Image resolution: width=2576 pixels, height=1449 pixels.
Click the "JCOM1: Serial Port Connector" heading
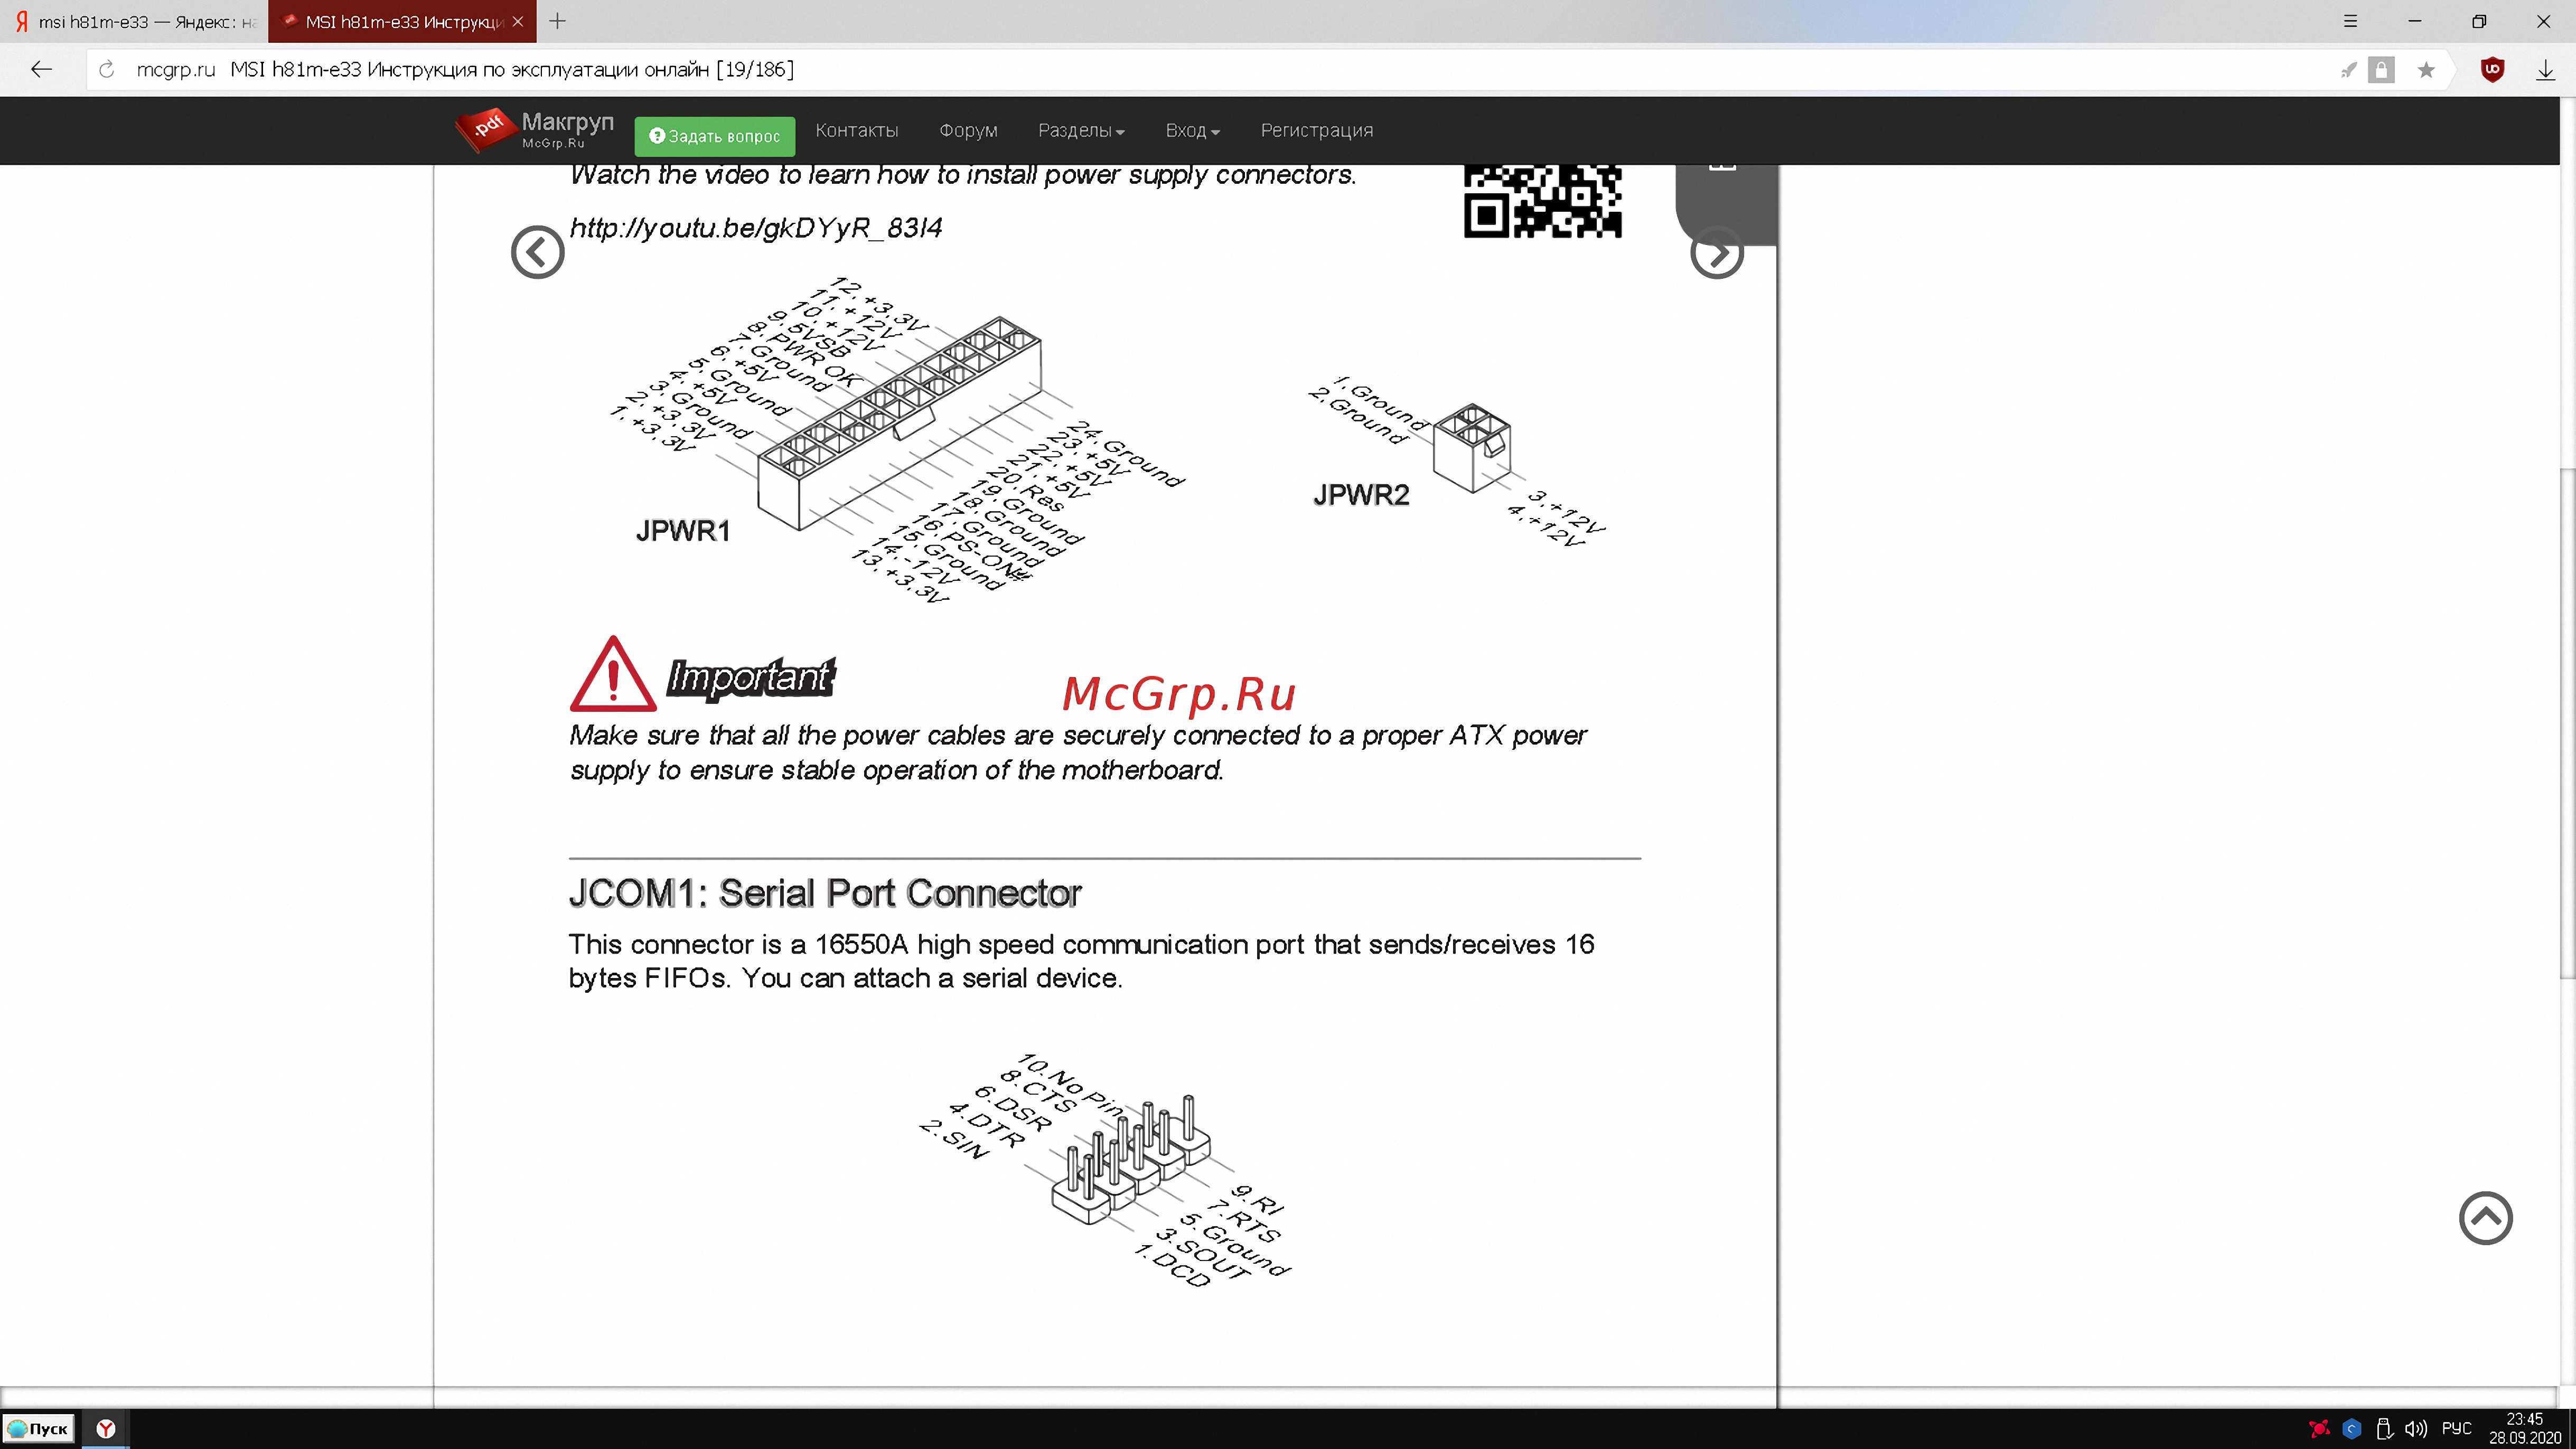825,893
